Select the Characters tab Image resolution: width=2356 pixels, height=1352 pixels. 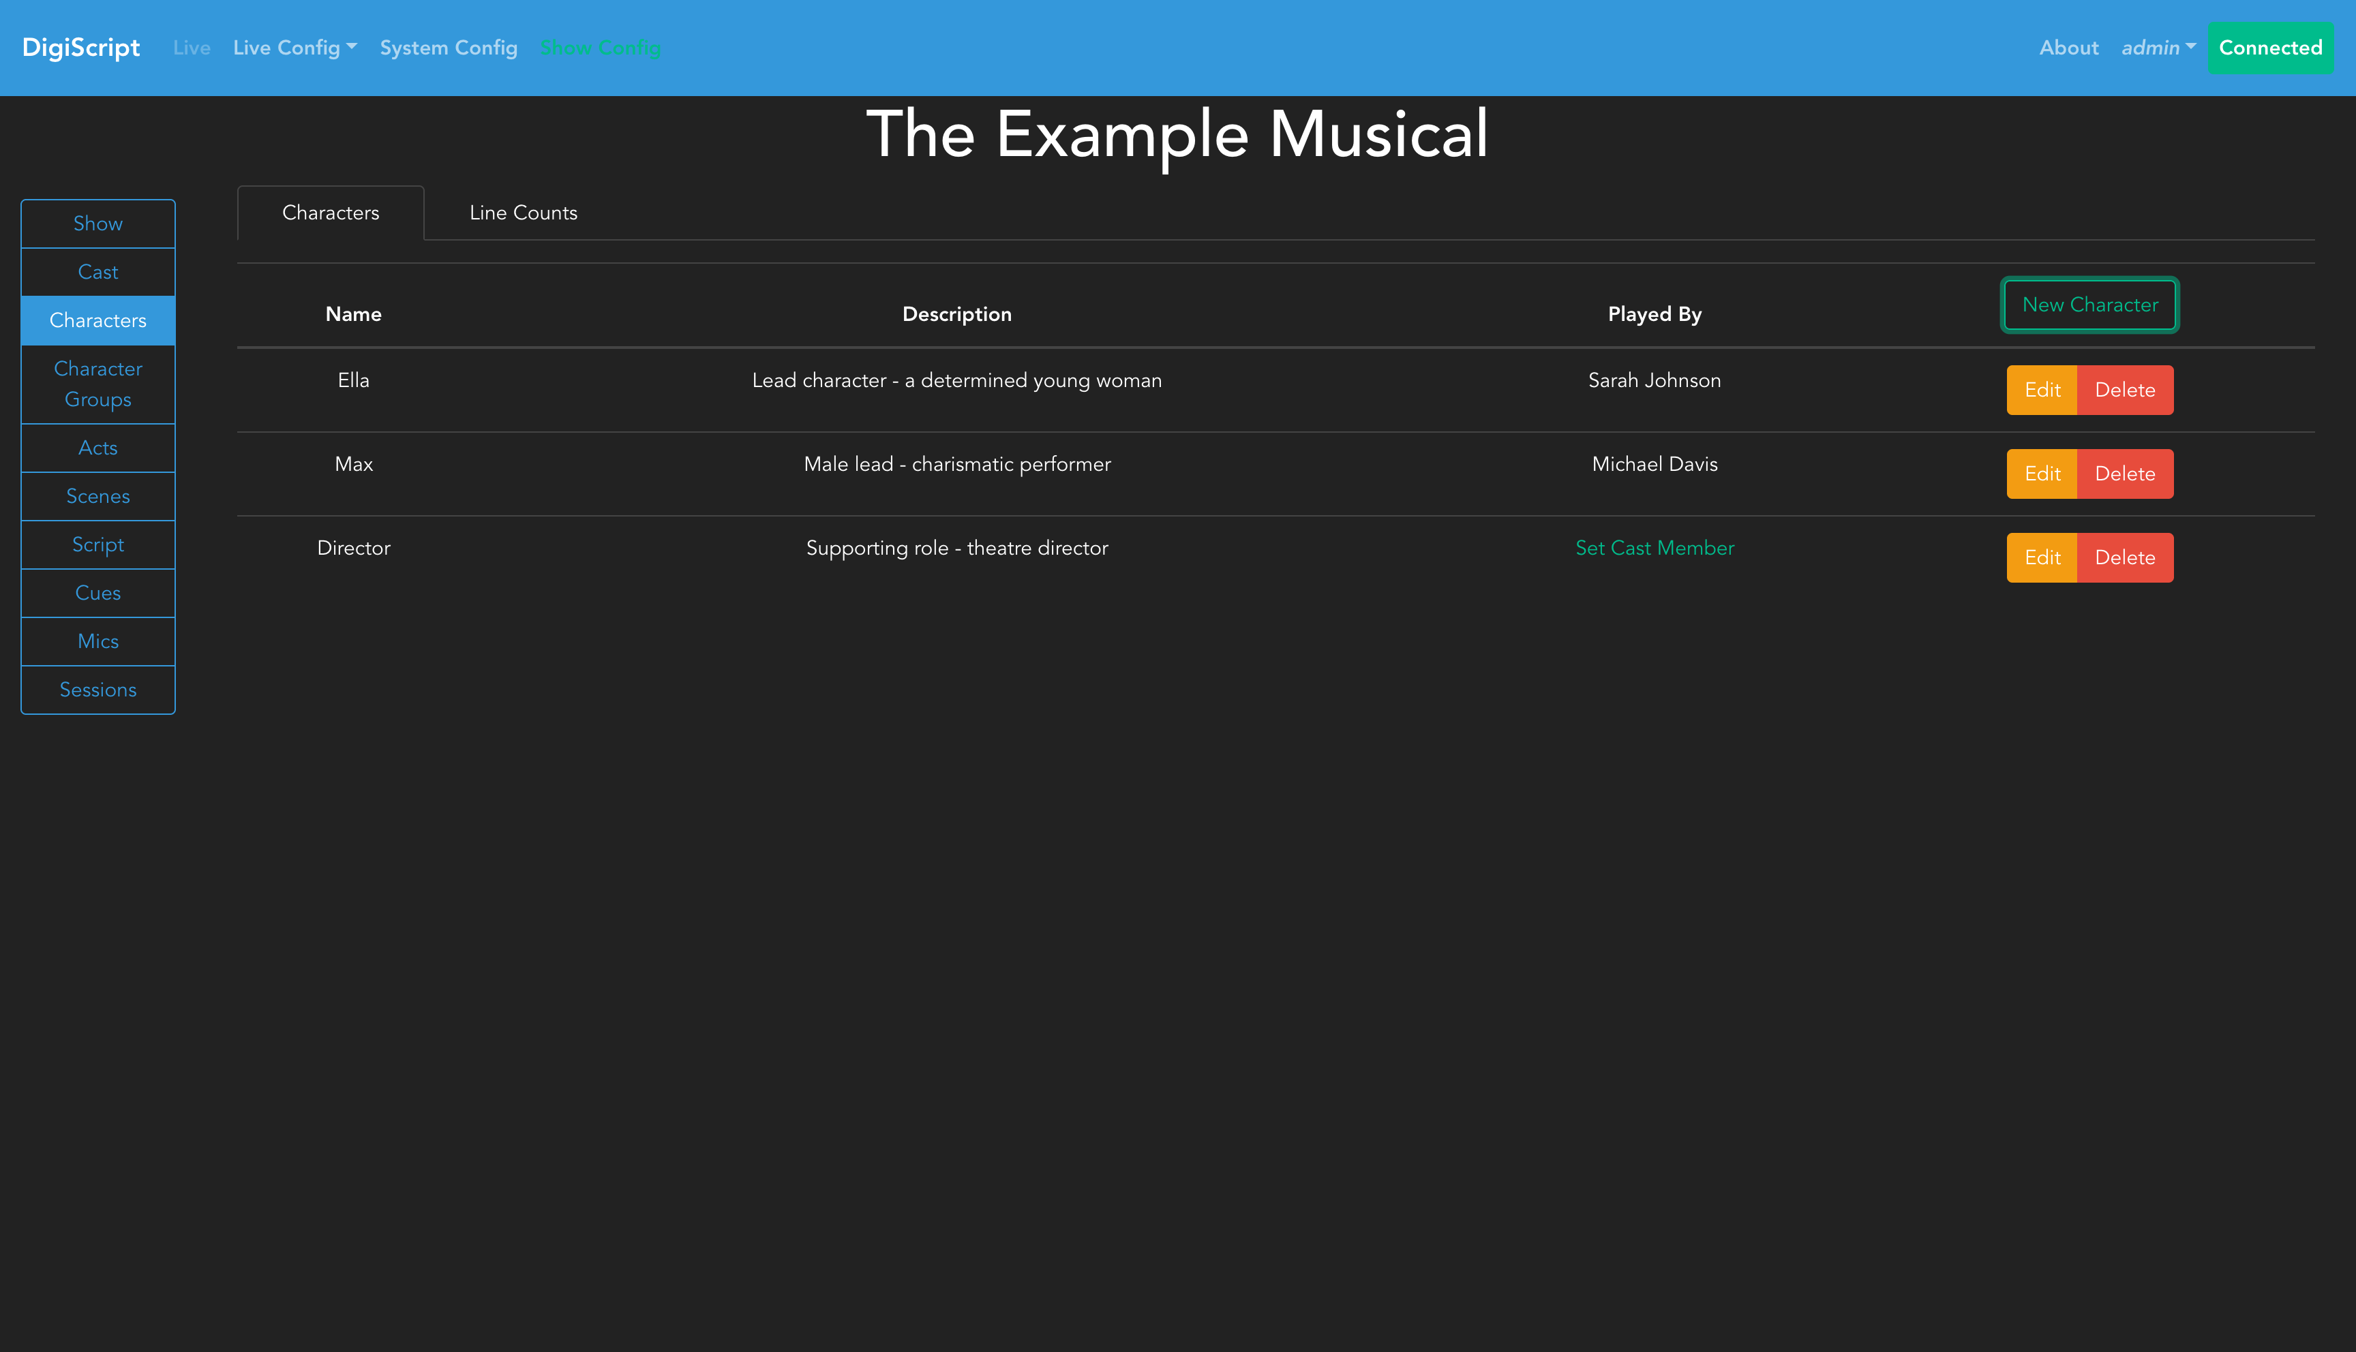pos(331,213)
